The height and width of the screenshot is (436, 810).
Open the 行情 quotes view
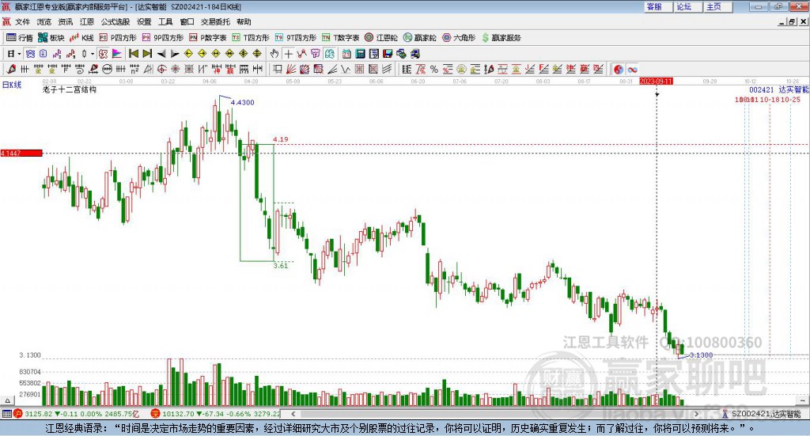point(19,38)
